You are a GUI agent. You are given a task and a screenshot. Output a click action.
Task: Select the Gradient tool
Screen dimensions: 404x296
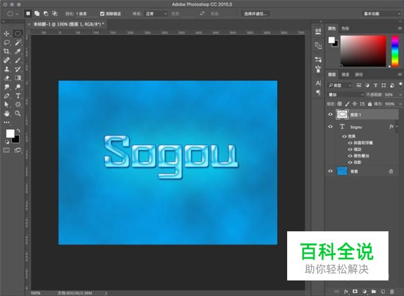(x=17, y=78)
